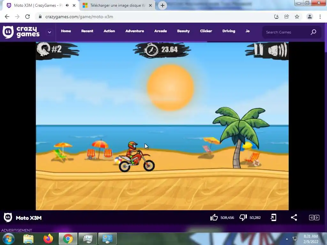
Task: Open the Adventure category
Action: point(134,31)
